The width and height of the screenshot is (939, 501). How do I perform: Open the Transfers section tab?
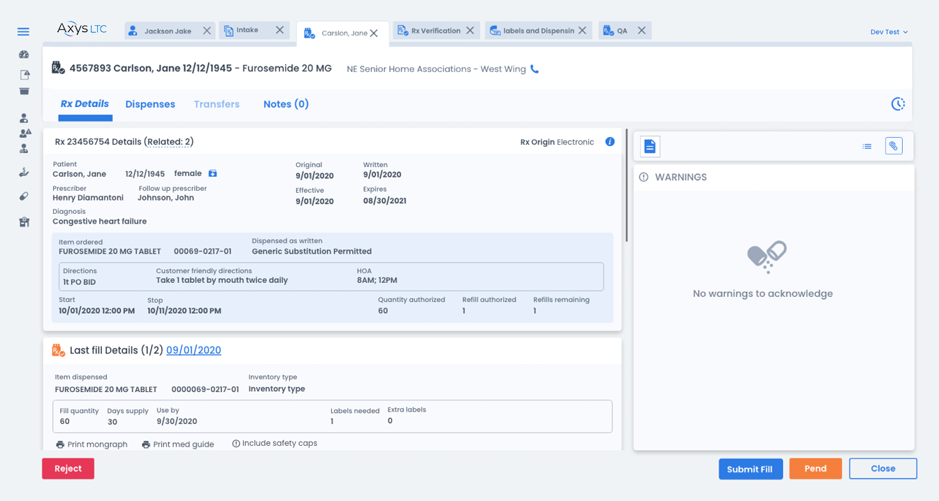[x=217, y=104]
